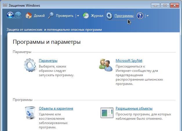Click the recycle bin quarantine icon
182x131 pixels.
point(30,113)
